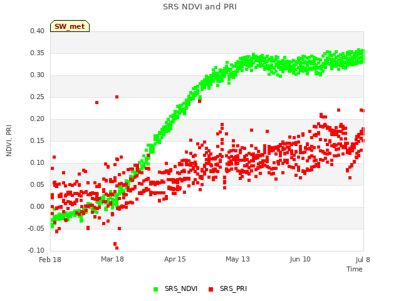The height and width of the screenshot is (301, 401).
Task: Click the 0.00 y-axis tick label
Action: pyautogui.click(x=38, y=206)
